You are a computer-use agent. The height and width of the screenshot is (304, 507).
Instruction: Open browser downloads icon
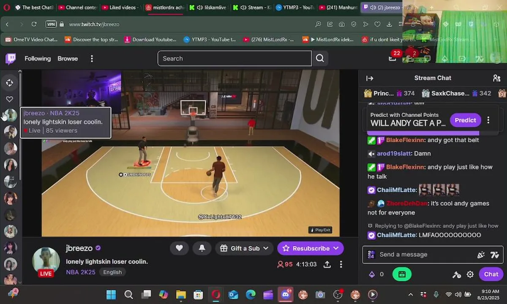pyautogui.click(x=390, y=24)
